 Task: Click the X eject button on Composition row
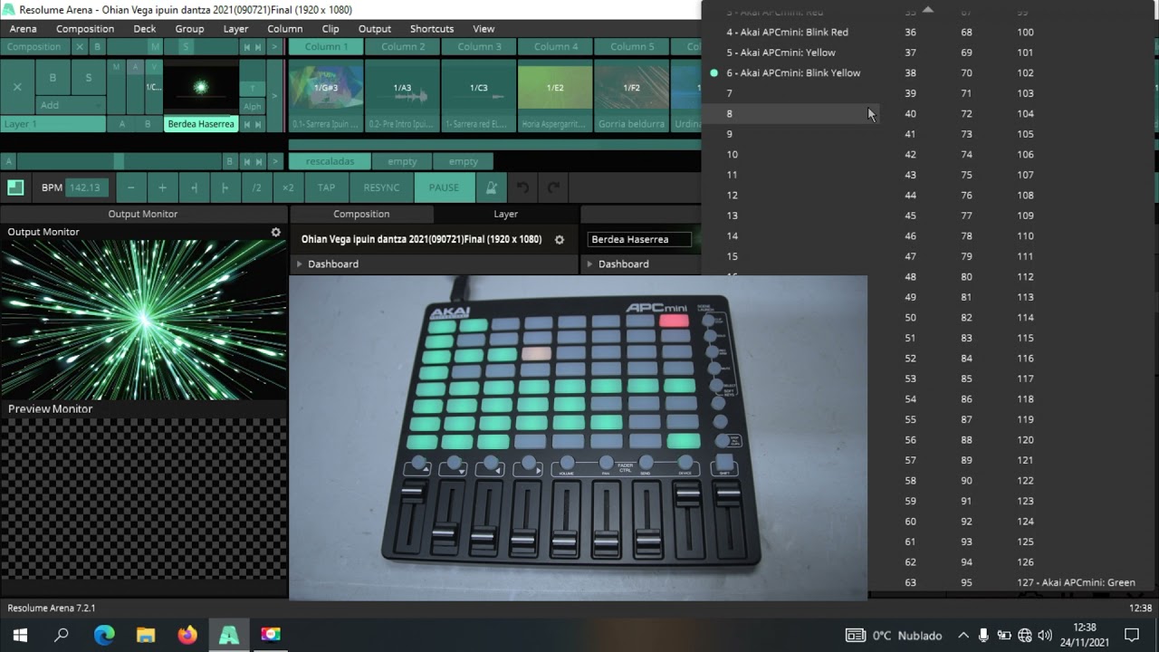(80, 47)
